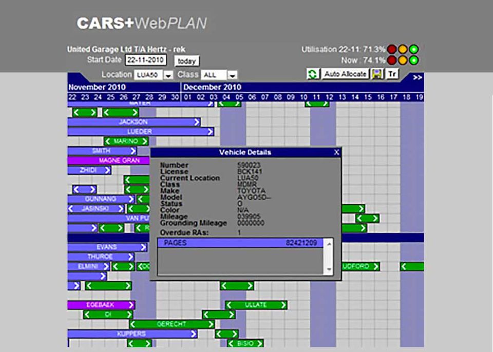Click the Class value MDMR
This screenshot has width=493, height=352.
pyautogui.click(x=247, y=185)
